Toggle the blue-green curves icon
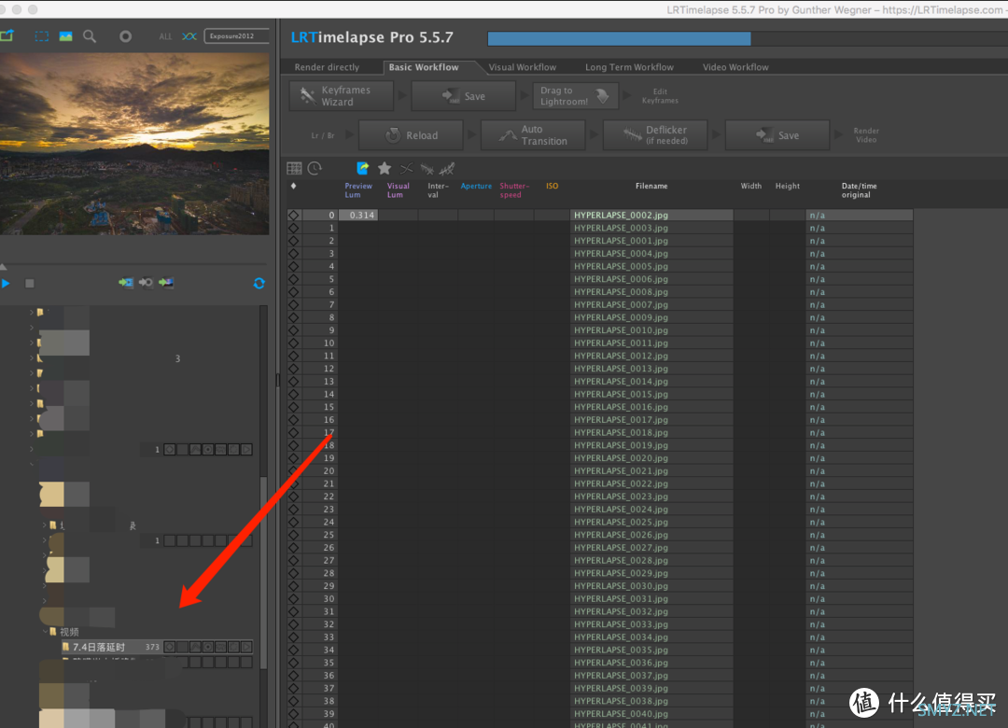 189,36
